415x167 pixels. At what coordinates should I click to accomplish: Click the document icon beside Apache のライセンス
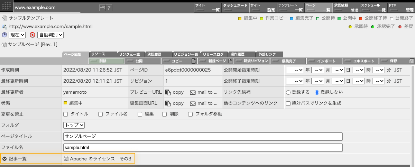[x=66, y=159]
